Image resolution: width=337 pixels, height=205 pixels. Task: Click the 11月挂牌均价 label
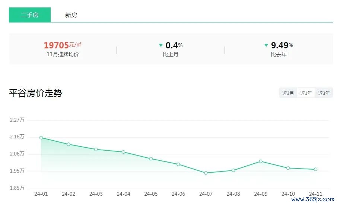[63, 54]
